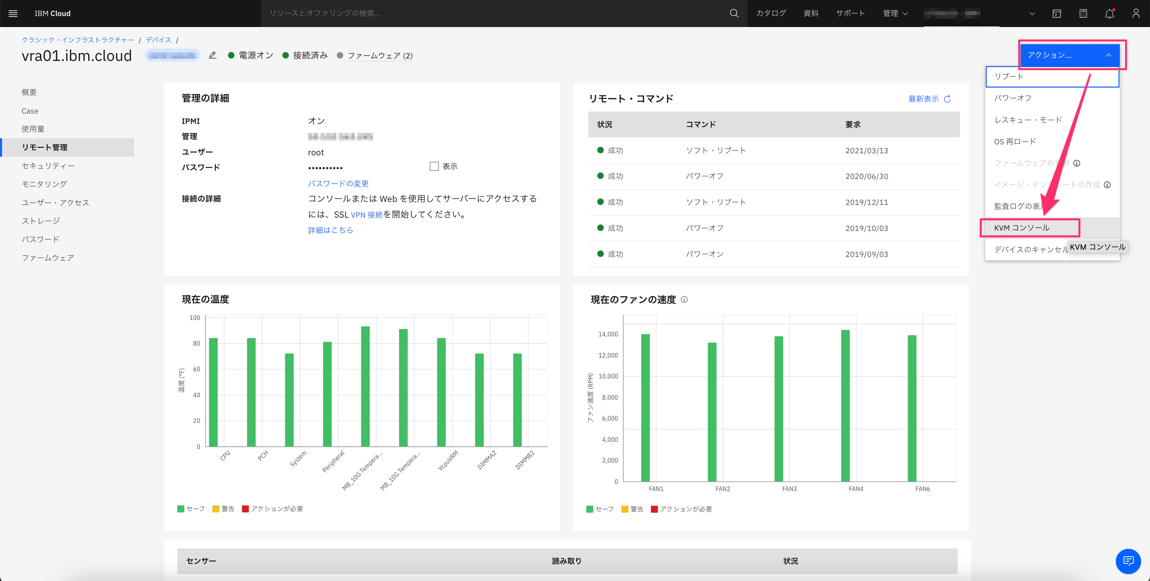Viewport: 1150px width, 581px height.
Task: Open サポート in the top navigation
Action: [851, 13]
